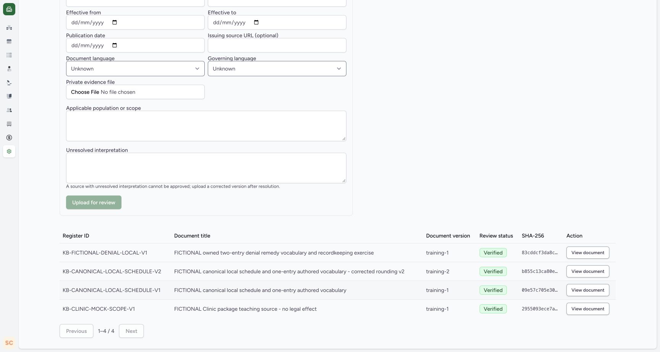Focus the Issuing source URL field
The width and height of the screenshot is (660, 352).
coord(277,45)
